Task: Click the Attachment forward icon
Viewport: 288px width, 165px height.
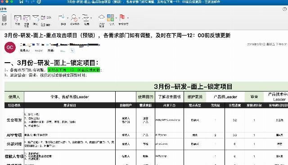Action: [x=43, y=24]
